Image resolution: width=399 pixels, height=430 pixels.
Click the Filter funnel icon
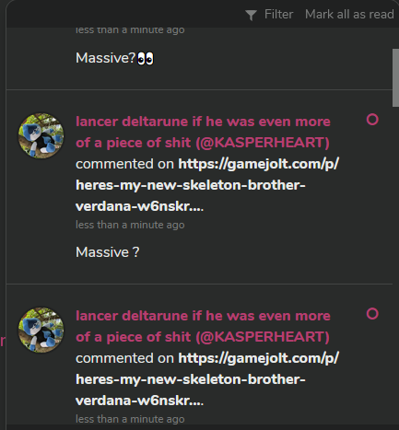(x=251, y=15)
